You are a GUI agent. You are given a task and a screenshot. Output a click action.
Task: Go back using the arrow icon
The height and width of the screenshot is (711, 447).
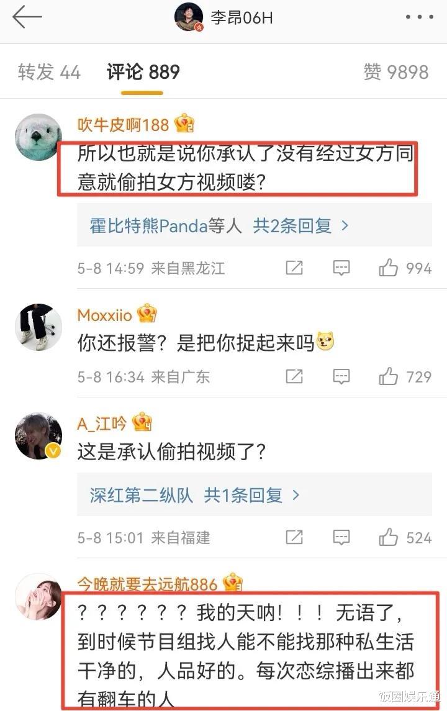[27, 17]
